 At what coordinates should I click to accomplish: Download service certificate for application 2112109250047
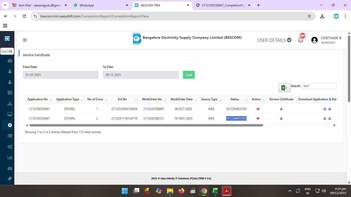coord(281,109)
